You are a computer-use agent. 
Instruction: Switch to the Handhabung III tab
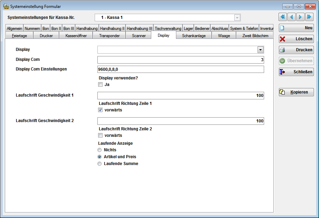tap(140, 28)
